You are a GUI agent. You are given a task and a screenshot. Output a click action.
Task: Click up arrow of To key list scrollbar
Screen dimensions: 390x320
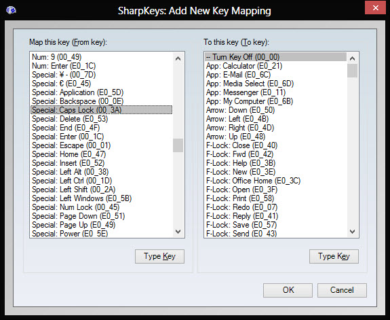pos(352,58)
